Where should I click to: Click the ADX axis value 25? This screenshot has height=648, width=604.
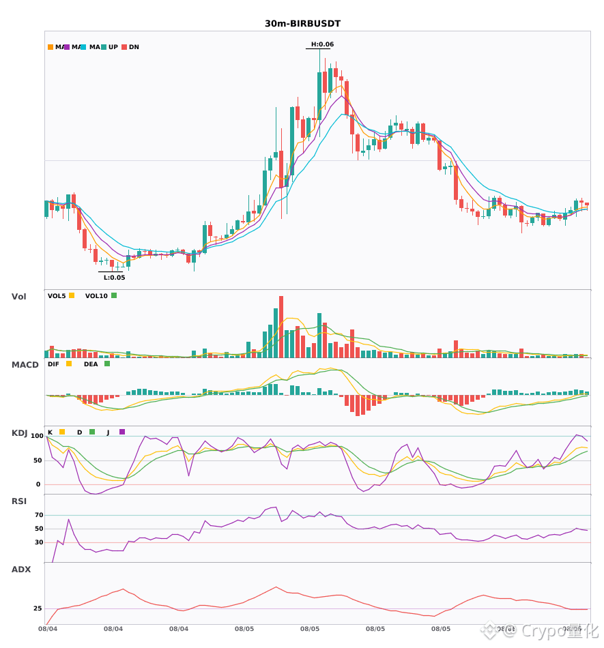(38, 608)
